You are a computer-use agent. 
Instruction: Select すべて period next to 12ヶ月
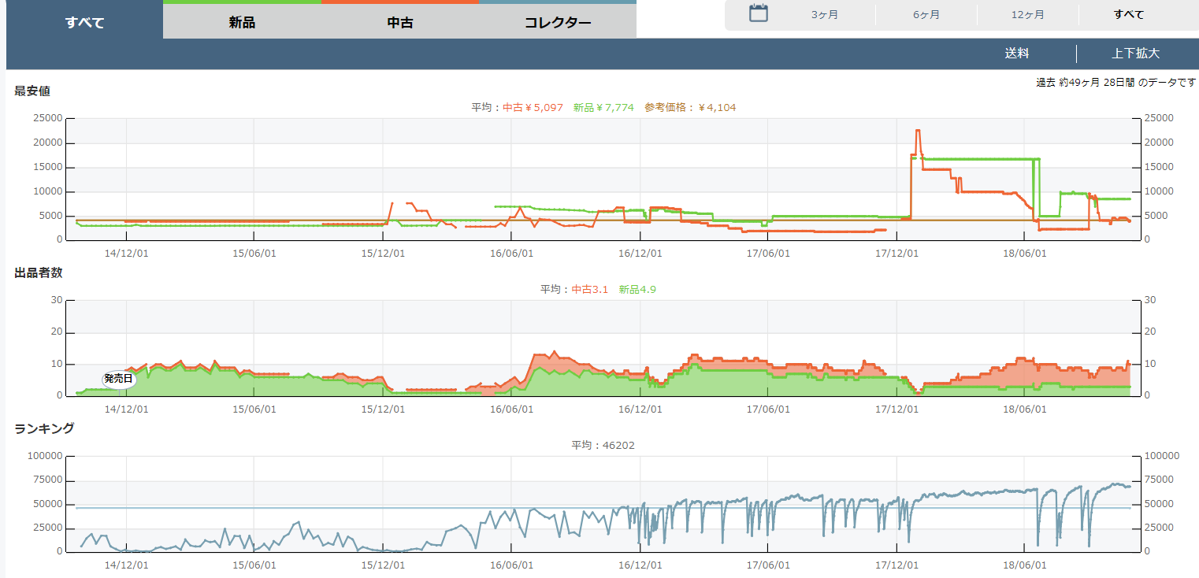click(x=1128, y=15)
